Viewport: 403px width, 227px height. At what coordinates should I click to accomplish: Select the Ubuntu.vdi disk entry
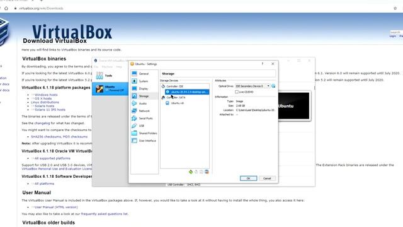click(178, 103)
